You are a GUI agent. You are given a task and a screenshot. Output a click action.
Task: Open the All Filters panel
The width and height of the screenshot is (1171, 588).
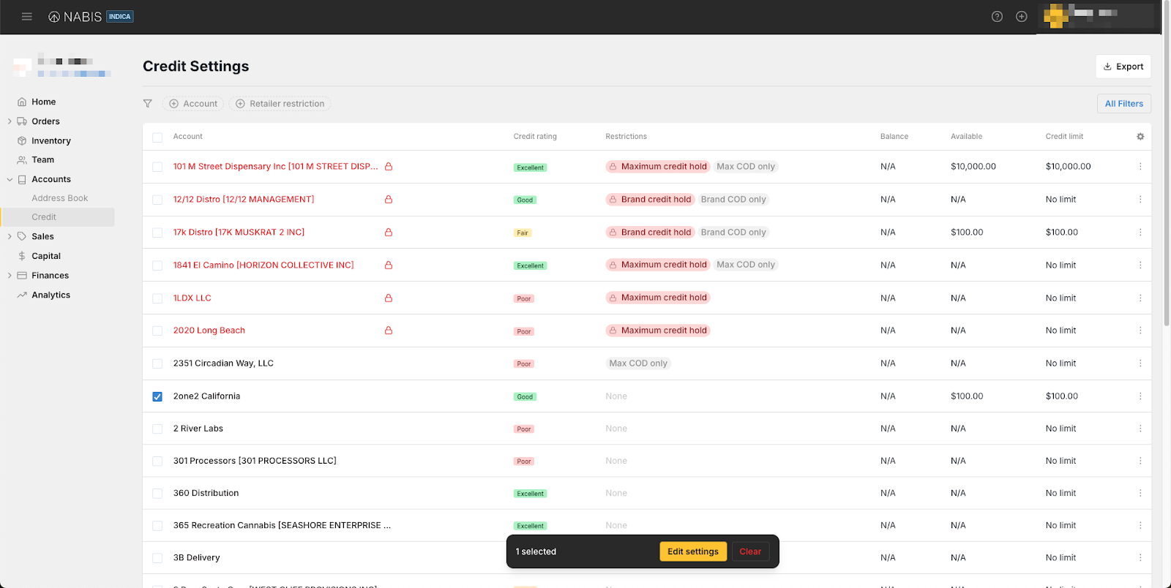tap(1123, 104)
